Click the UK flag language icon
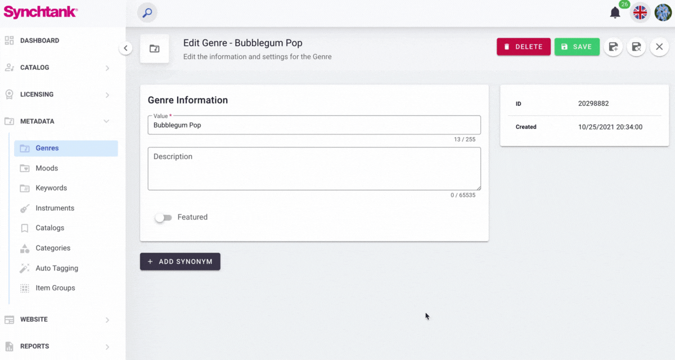675x360 pixels. pos(640,12)
